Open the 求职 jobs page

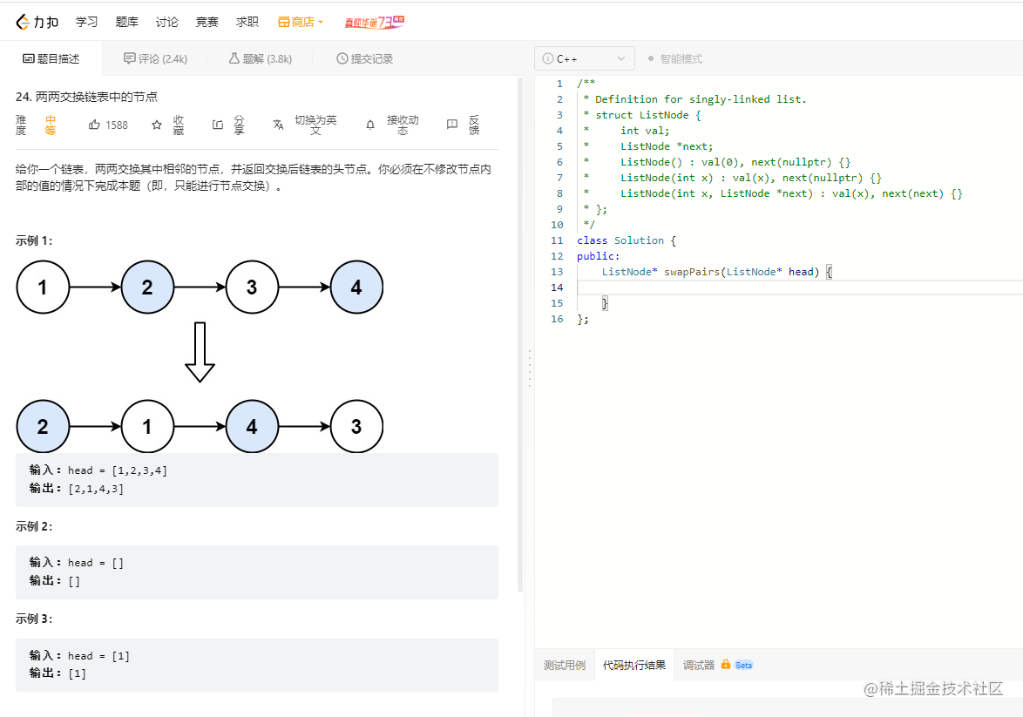[x=247, y=22]
